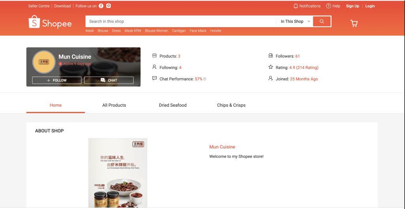Click the Download link
This screenshot has height=209, width=405.
coord(62,6)
